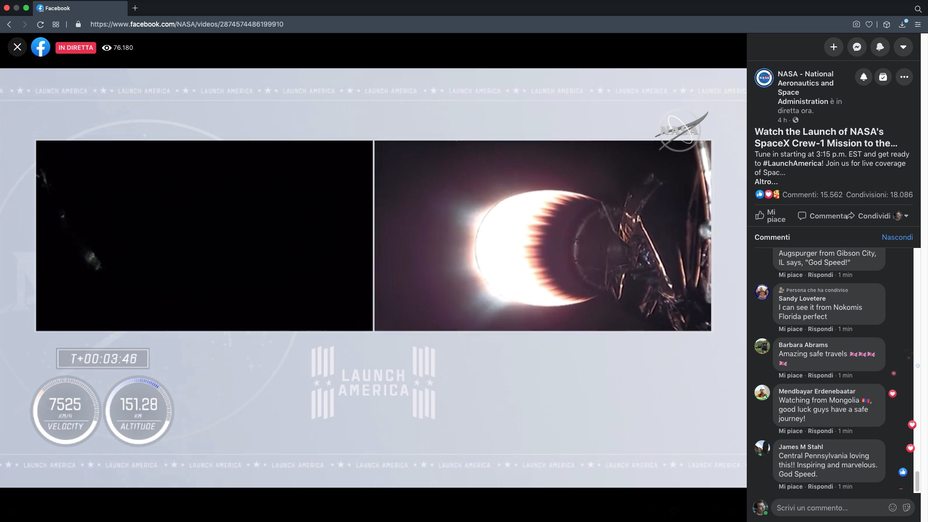
Task: Open browser downloads icon
Action: pos(902,24)
